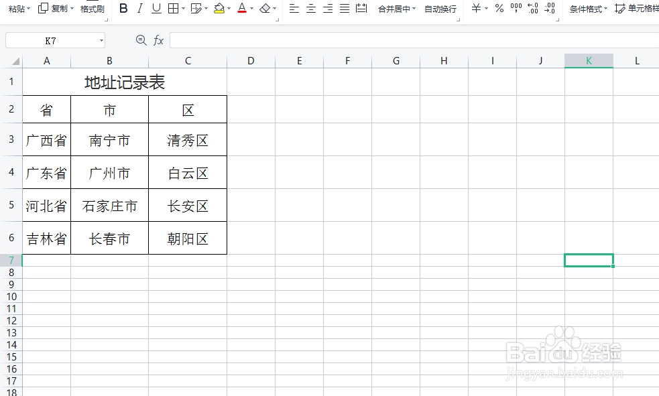This screenshot has height=396, width=659.
Task: Select row 7 header
Action: [x=11, y=261]
